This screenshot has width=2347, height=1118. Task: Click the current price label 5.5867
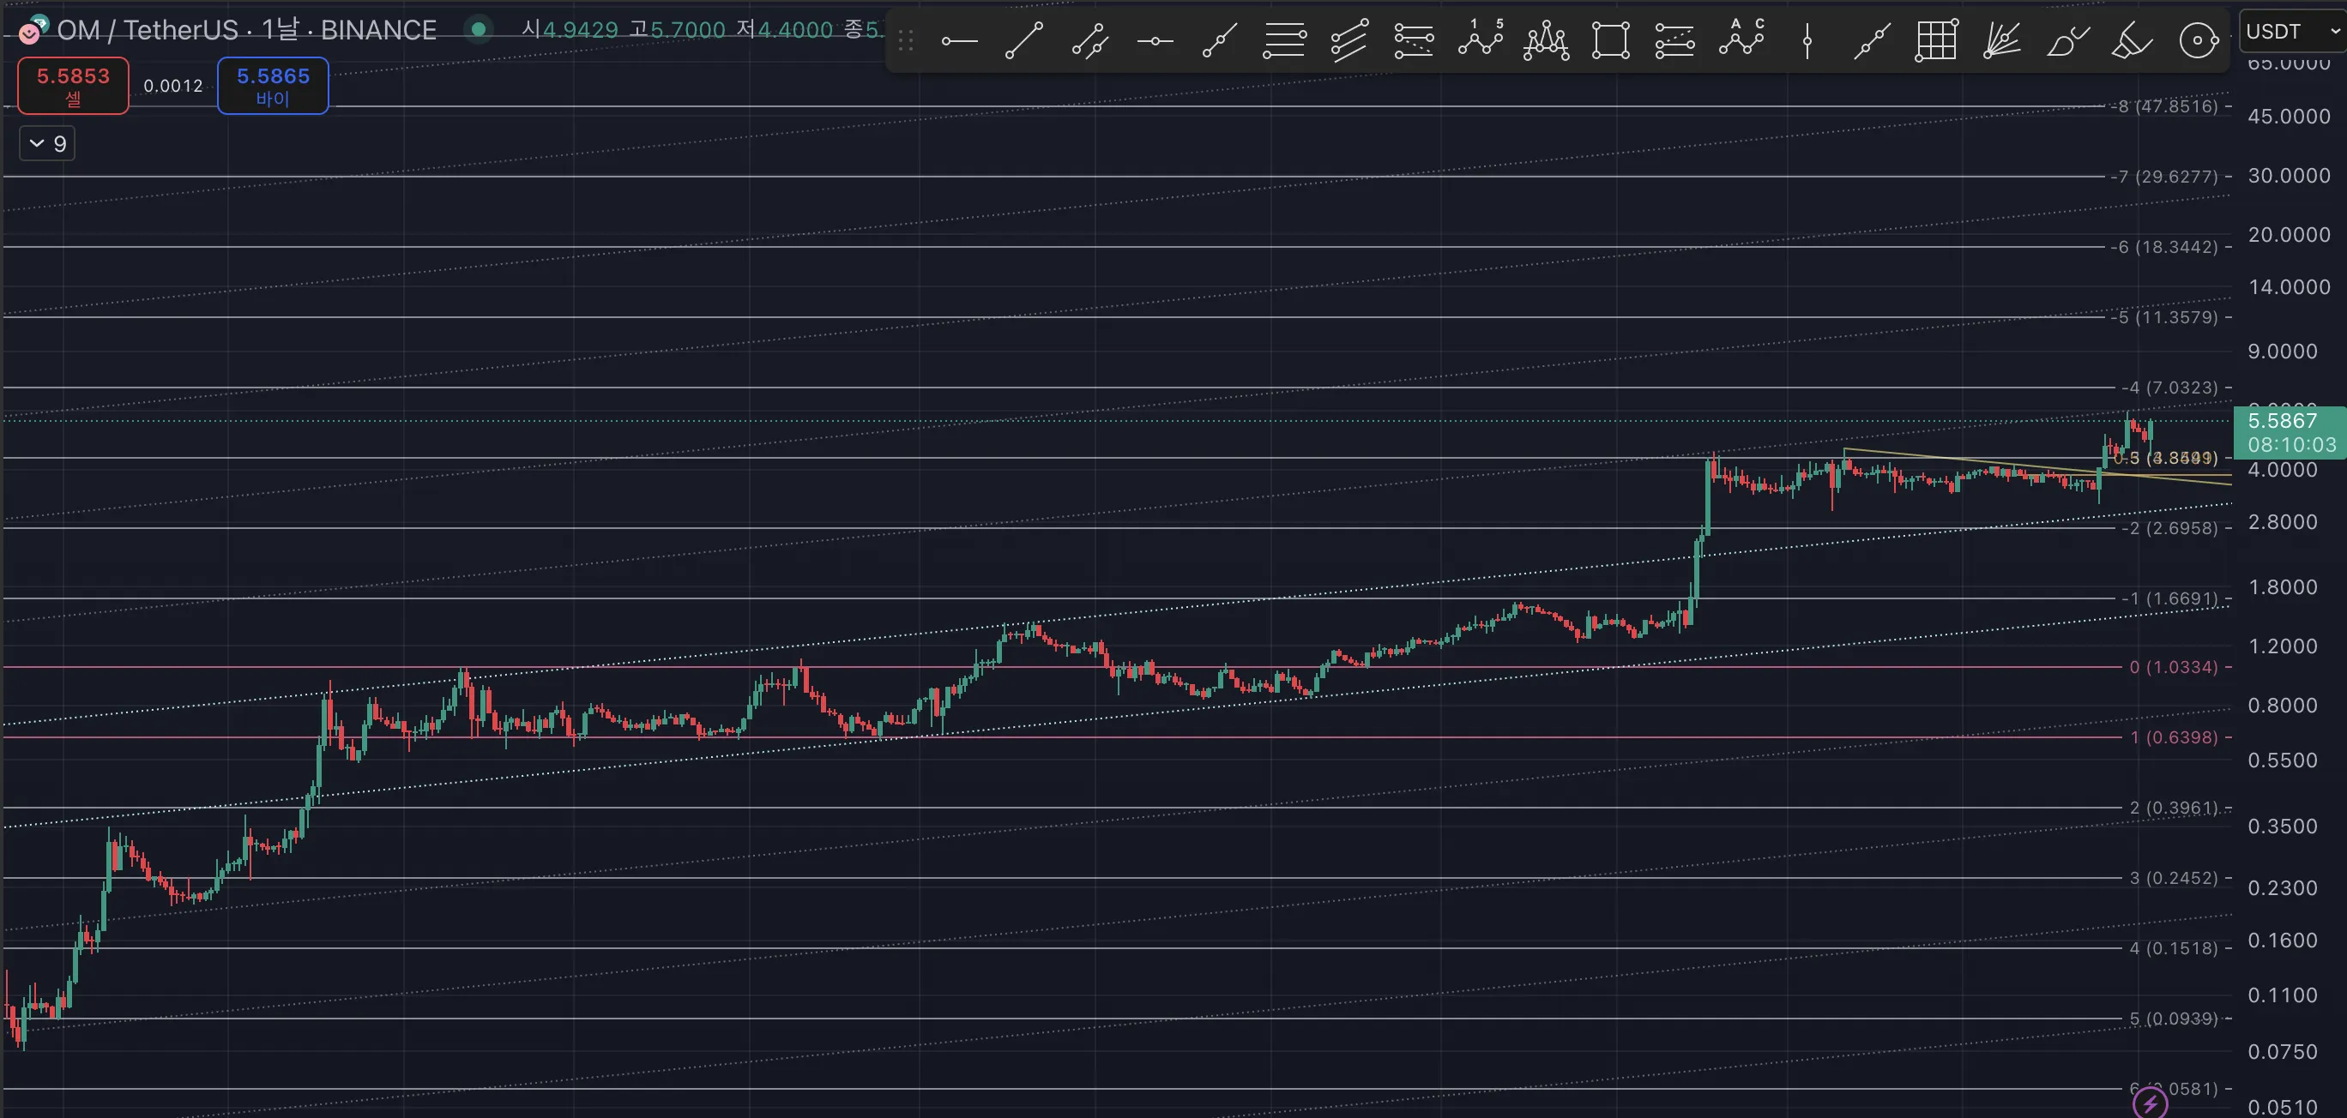pyautogui.click(x=2283, y=421)
